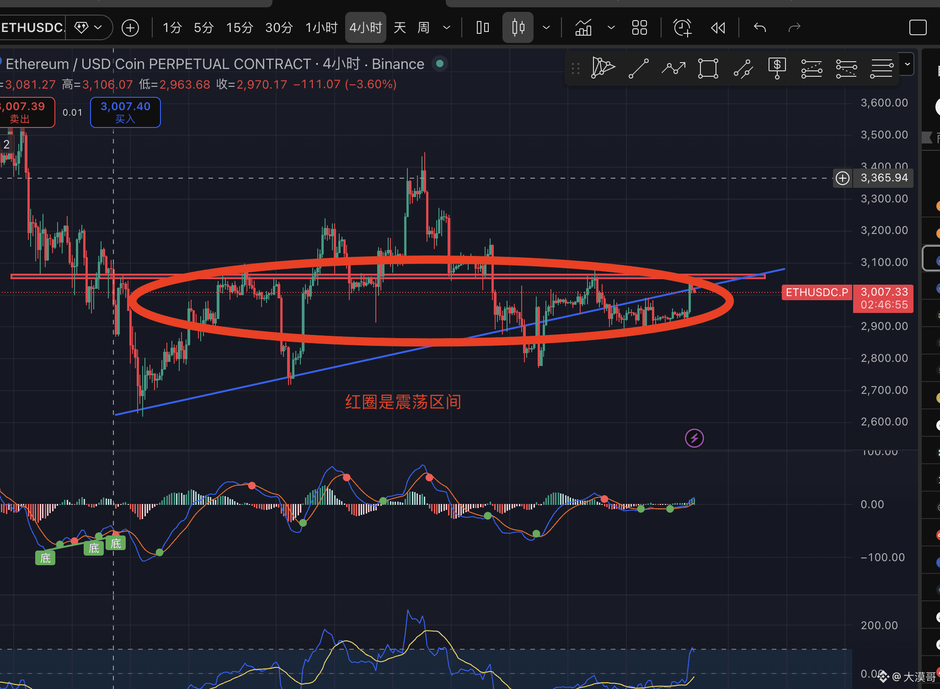
Task: Select the rectangle drawing tool
Action: click(x=708, y=69)
